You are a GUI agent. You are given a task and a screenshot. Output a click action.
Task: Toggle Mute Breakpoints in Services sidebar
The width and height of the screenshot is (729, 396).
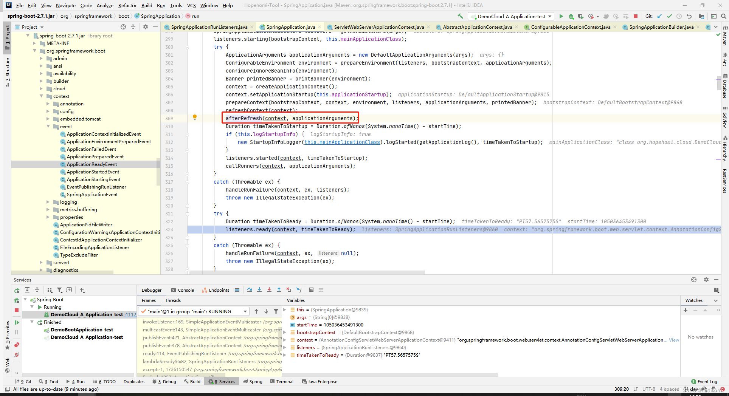pos(17,355)
